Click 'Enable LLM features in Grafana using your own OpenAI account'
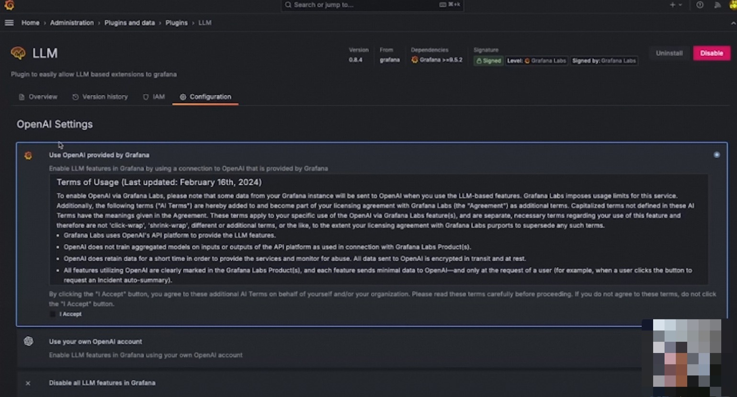This screenshot has width=737, height=397. (x=146, y=355)
